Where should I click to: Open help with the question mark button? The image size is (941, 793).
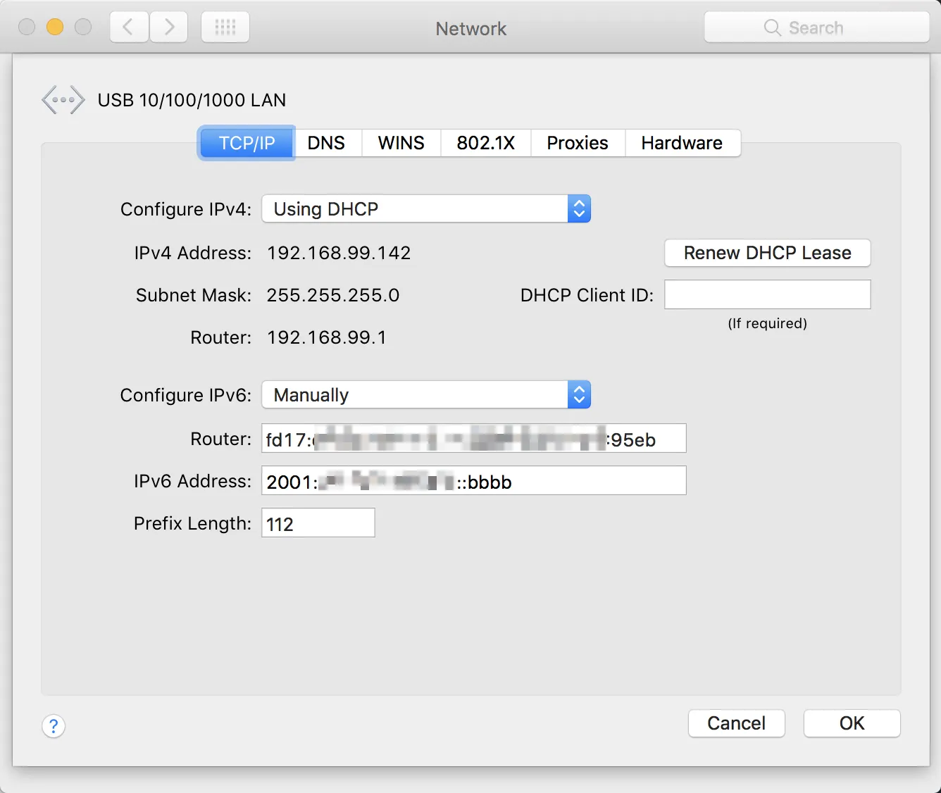pos(54,725)
